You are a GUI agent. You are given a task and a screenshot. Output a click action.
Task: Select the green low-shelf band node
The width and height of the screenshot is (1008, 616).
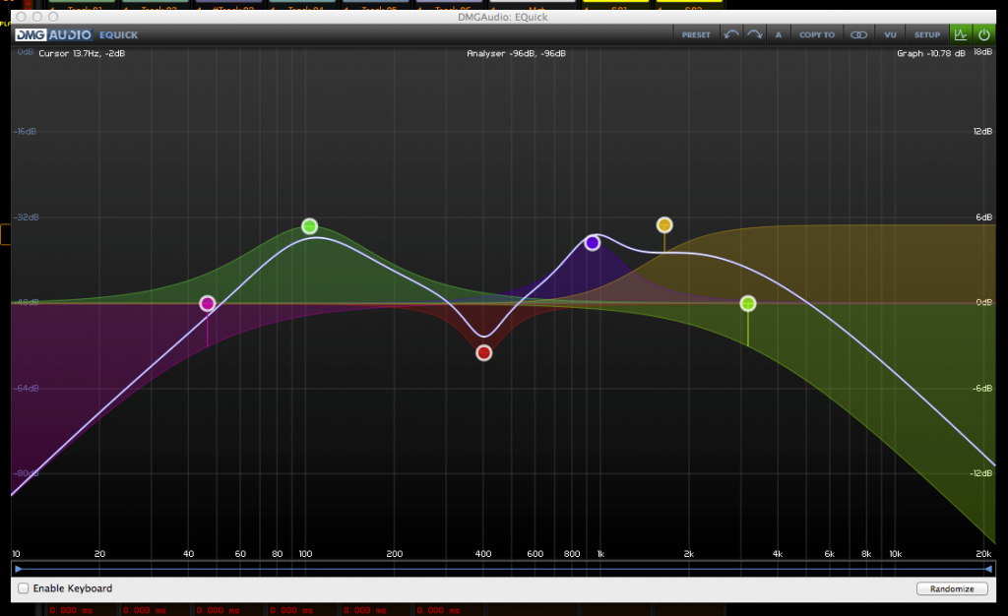(310, 226)
